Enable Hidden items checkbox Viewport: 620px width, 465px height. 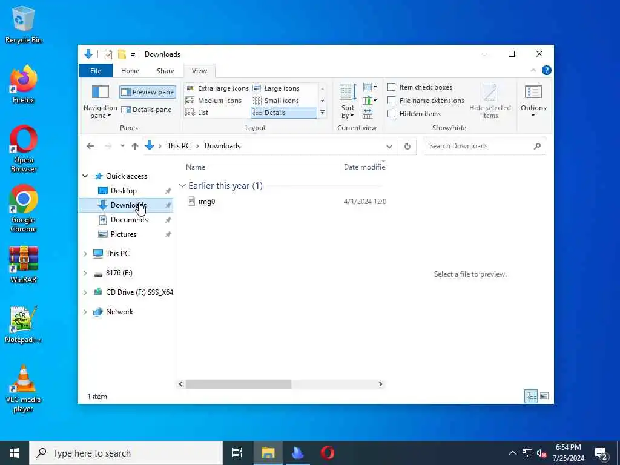[x=392, y=114]
